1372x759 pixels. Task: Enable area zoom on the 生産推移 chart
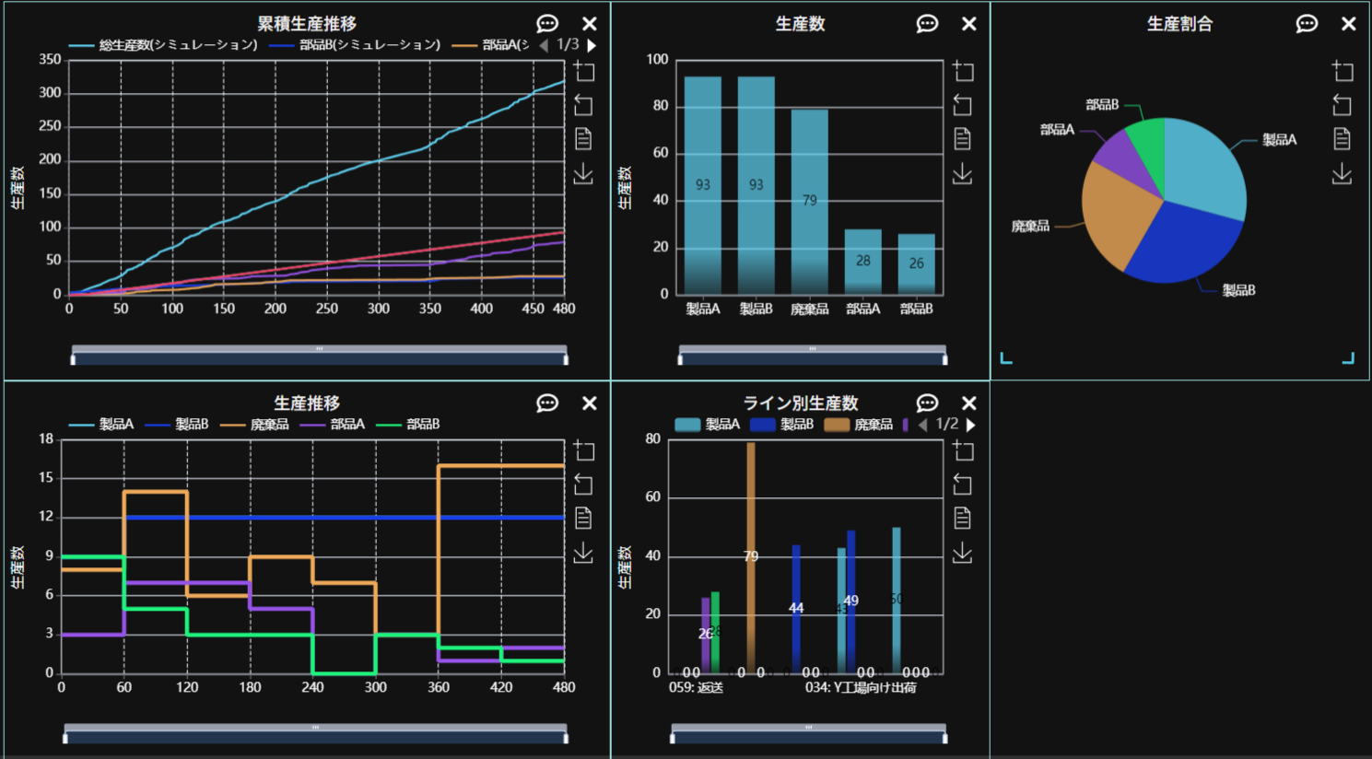click(583, 450)
